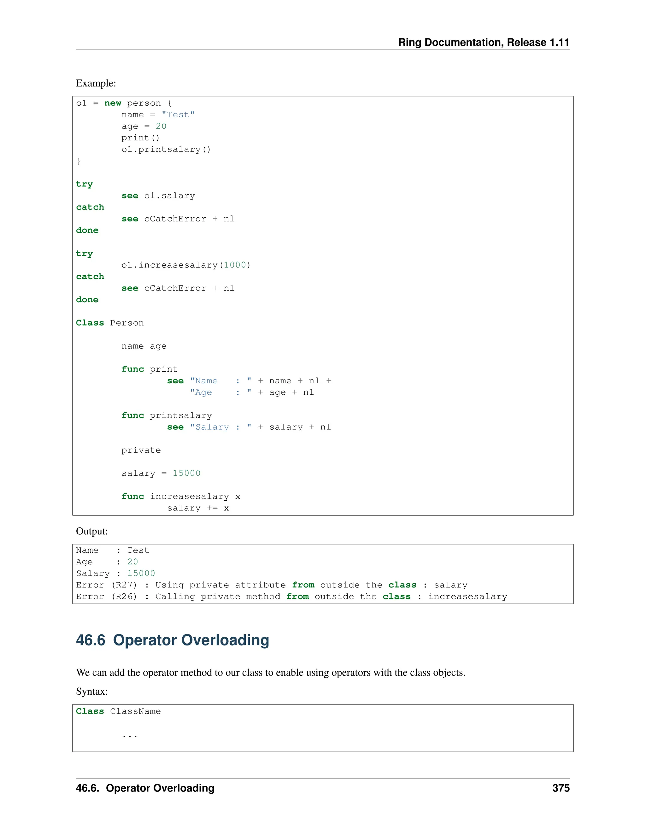This screenshot has width=646, height=836.
Task: Click the Error (R26) output line
Action: coord(291,596)
